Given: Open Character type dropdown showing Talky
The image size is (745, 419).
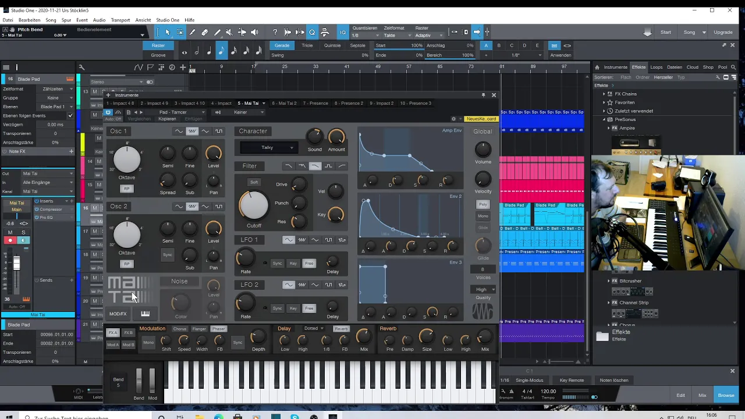Looking at the screenshot, I should 268,148.
